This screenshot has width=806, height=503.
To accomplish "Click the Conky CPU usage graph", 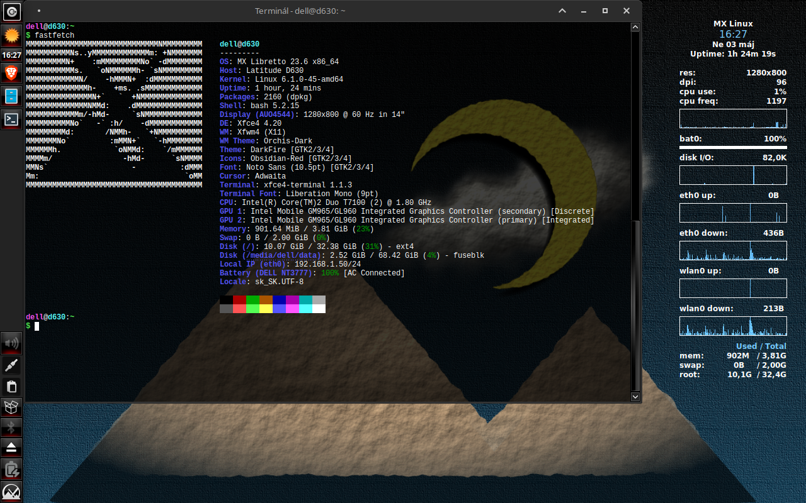I will (x=733, y=118).
